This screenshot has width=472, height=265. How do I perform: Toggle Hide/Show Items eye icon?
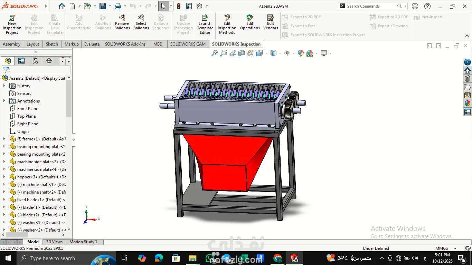pos(287,53)
